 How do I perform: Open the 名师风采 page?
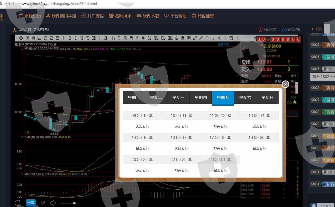[120, 16]
